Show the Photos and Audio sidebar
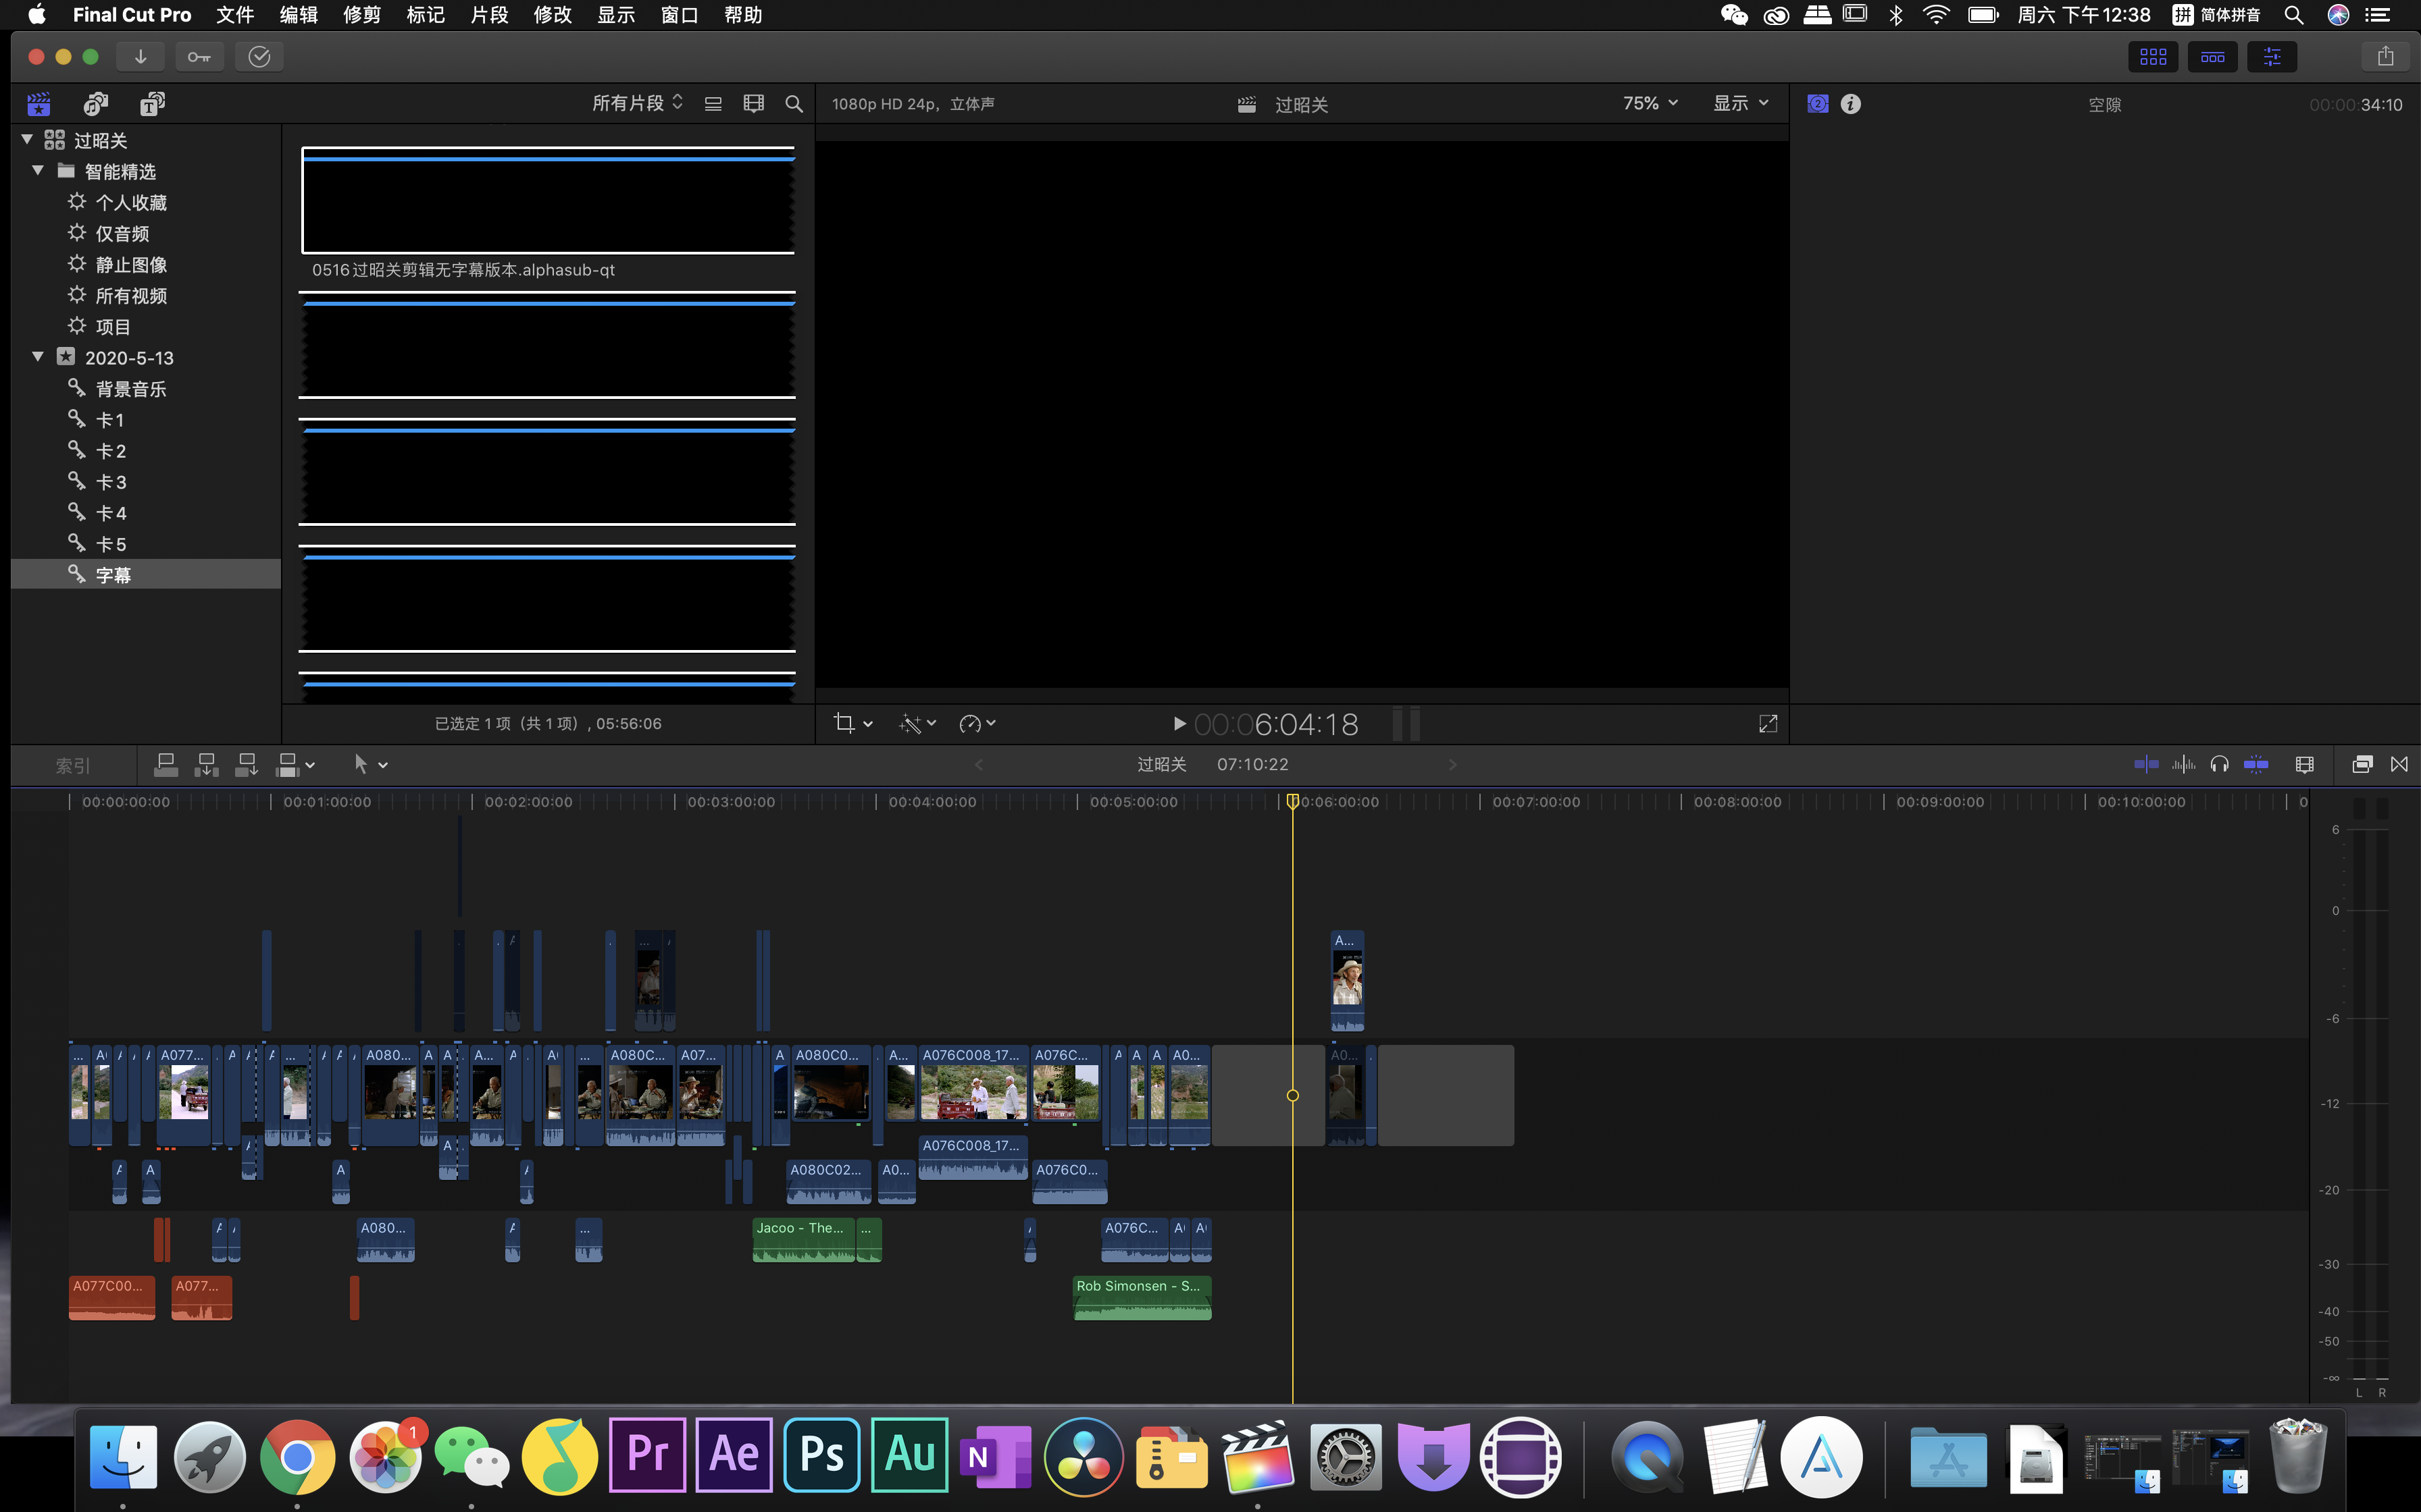The image size is (2421, 1512). click(x=96, y=104)
